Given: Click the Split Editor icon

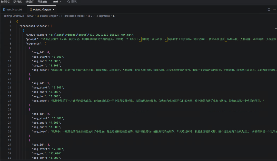Looking at the screenshot, I should coord(269,9).
